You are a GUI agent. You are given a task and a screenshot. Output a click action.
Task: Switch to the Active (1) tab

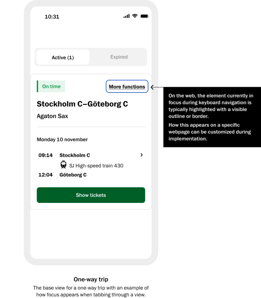click(x=63, y=57)
